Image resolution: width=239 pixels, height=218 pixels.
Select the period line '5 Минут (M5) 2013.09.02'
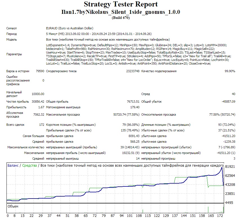(67, 34)
